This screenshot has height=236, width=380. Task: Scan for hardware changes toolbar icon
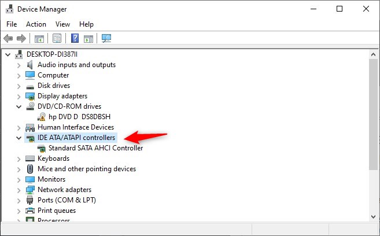click(x=106, y=39)
